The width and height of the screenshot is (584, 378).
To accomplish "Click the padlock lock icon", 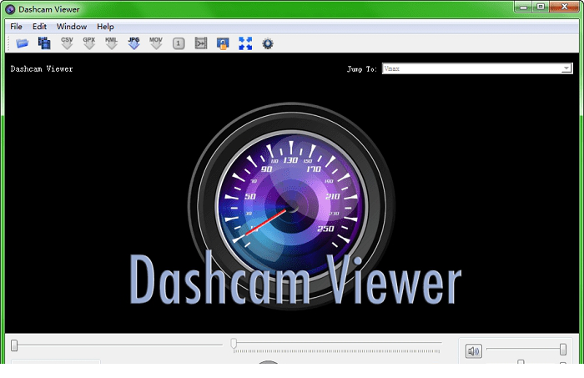I will 223,43.
